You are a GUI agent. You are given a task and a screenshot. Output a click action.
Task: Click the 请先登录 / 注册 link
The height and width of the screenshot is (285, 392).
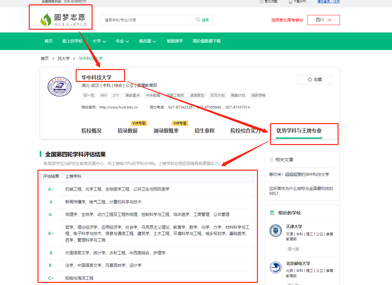[x=329, y=2]
